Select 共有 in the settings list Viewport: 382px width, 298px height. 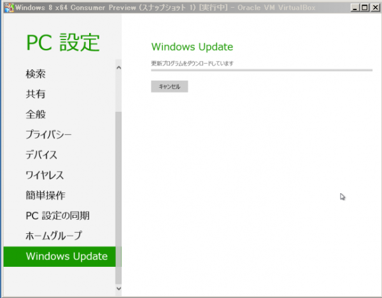coord(36,94)
